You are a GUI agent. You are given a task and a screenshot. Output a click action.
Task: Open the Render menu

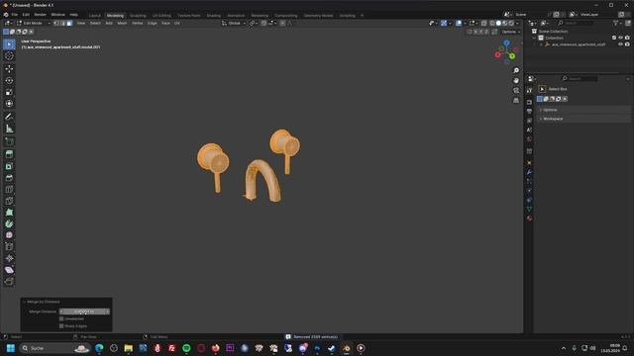[x=40, y=15]
